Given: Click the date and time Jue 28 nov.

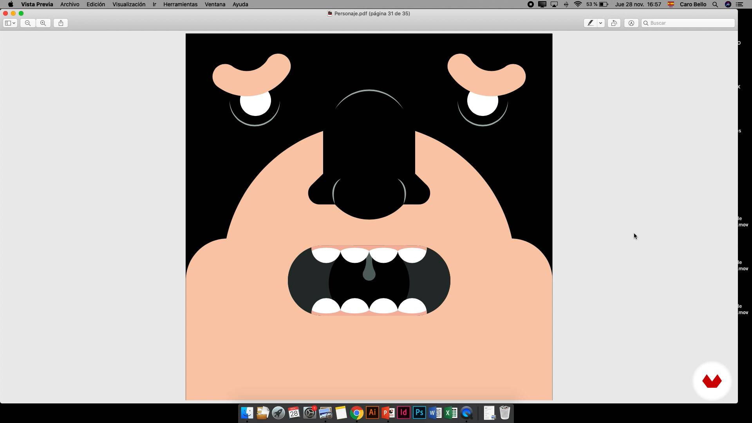Looking at the screenshot, I should coord(638,4).
